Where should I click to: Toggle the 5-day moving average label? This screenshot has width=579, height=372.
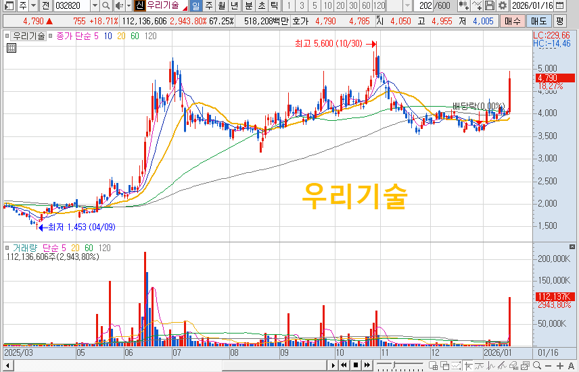96,36
